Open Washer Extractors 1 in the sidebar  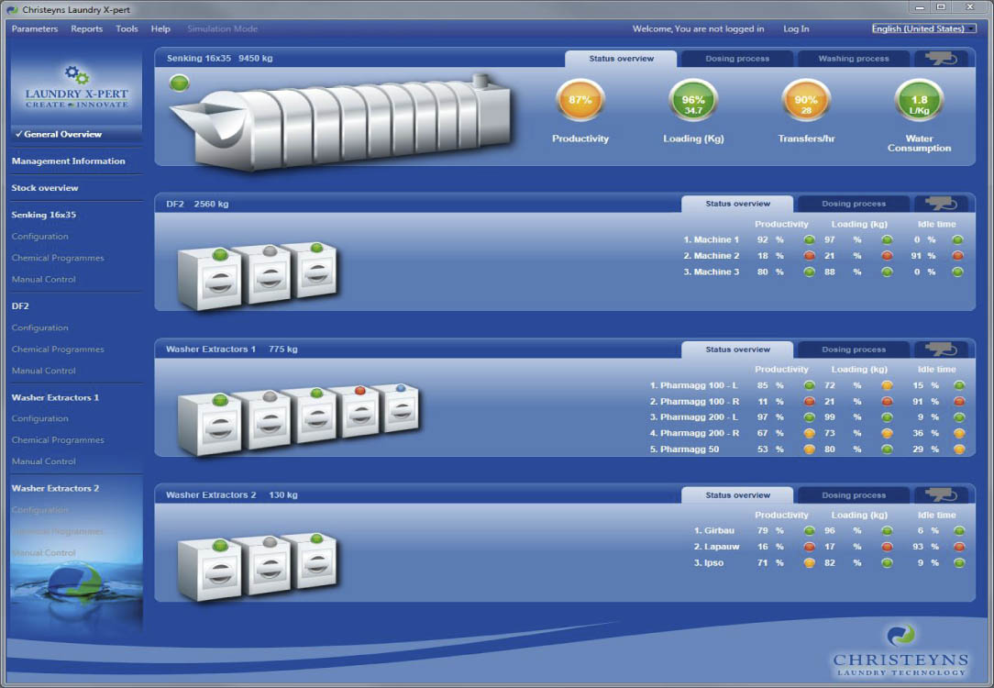55,397
